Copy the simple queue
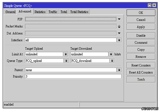The image size is (160, 111). coord(141,50)
